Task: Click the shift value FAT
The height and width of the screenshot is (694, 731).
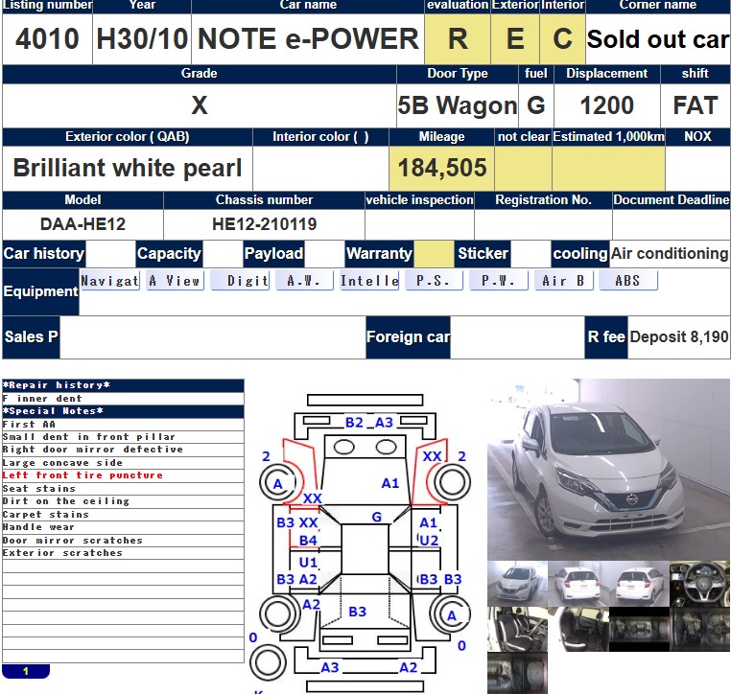Action: (696, 105)
